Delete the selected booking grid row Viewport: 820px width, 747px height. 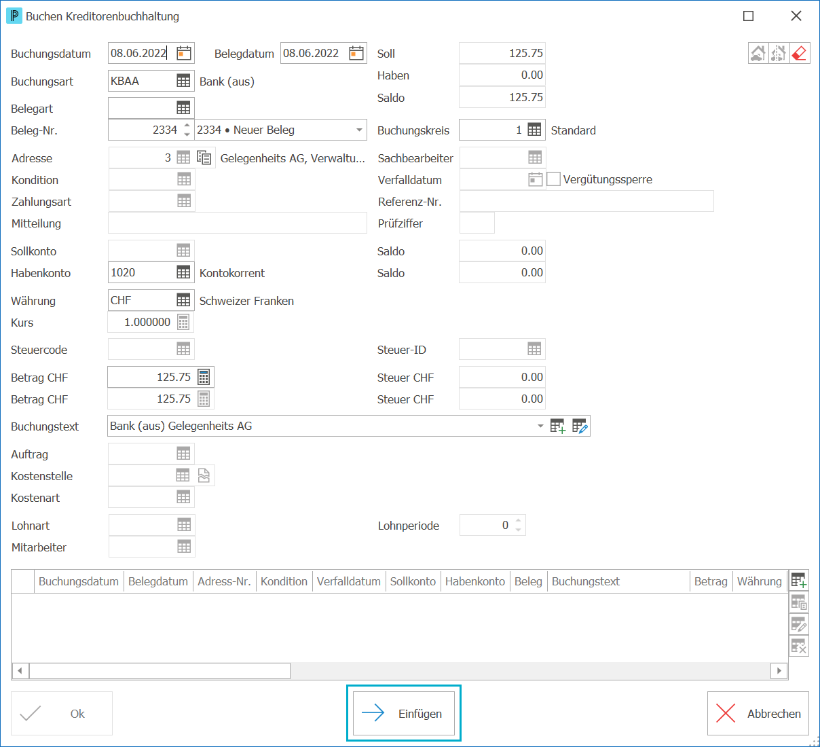pyautogui.click(x=799, y=646)
